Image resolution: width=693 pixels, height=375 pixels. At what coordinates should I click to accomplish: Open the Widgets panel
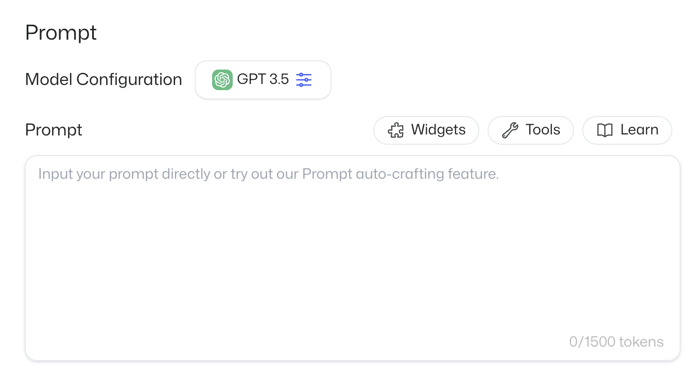426,130
